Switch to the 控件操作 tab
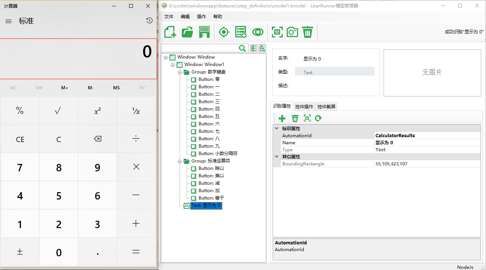 point(304,107)
